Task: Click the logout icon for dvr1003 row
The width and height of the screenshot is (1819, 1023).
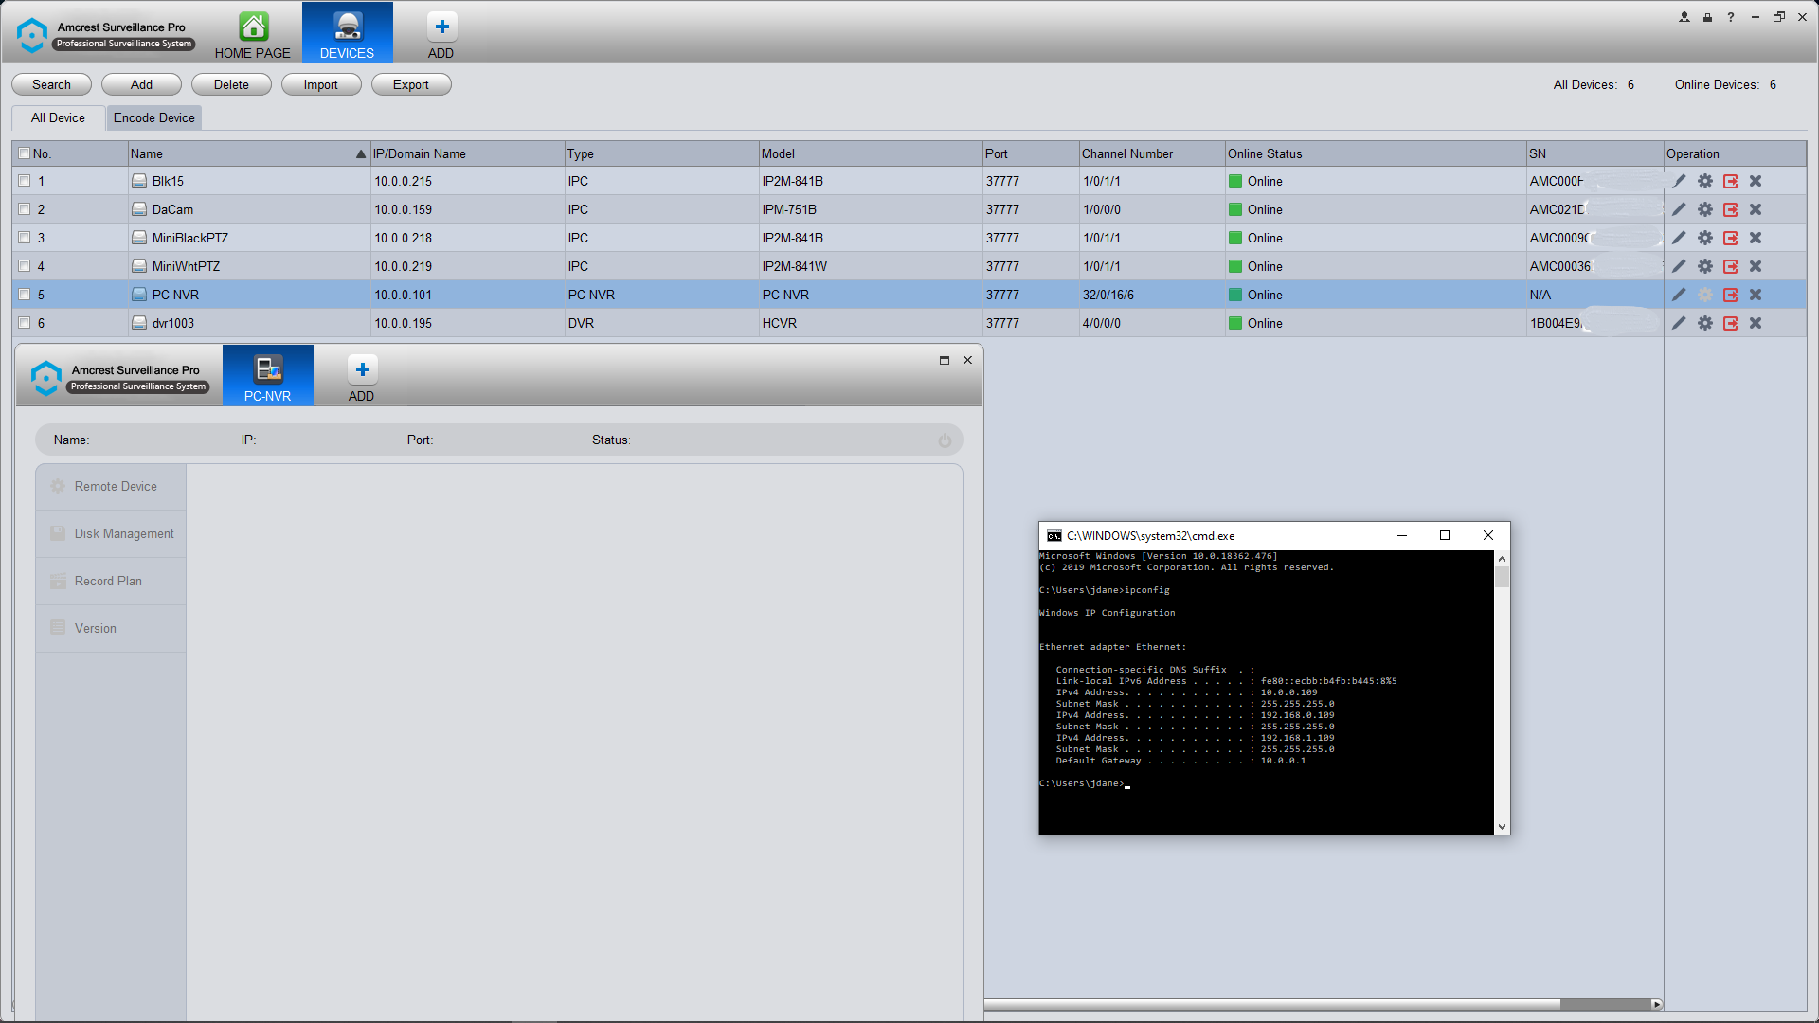Action: [1731, 323]
